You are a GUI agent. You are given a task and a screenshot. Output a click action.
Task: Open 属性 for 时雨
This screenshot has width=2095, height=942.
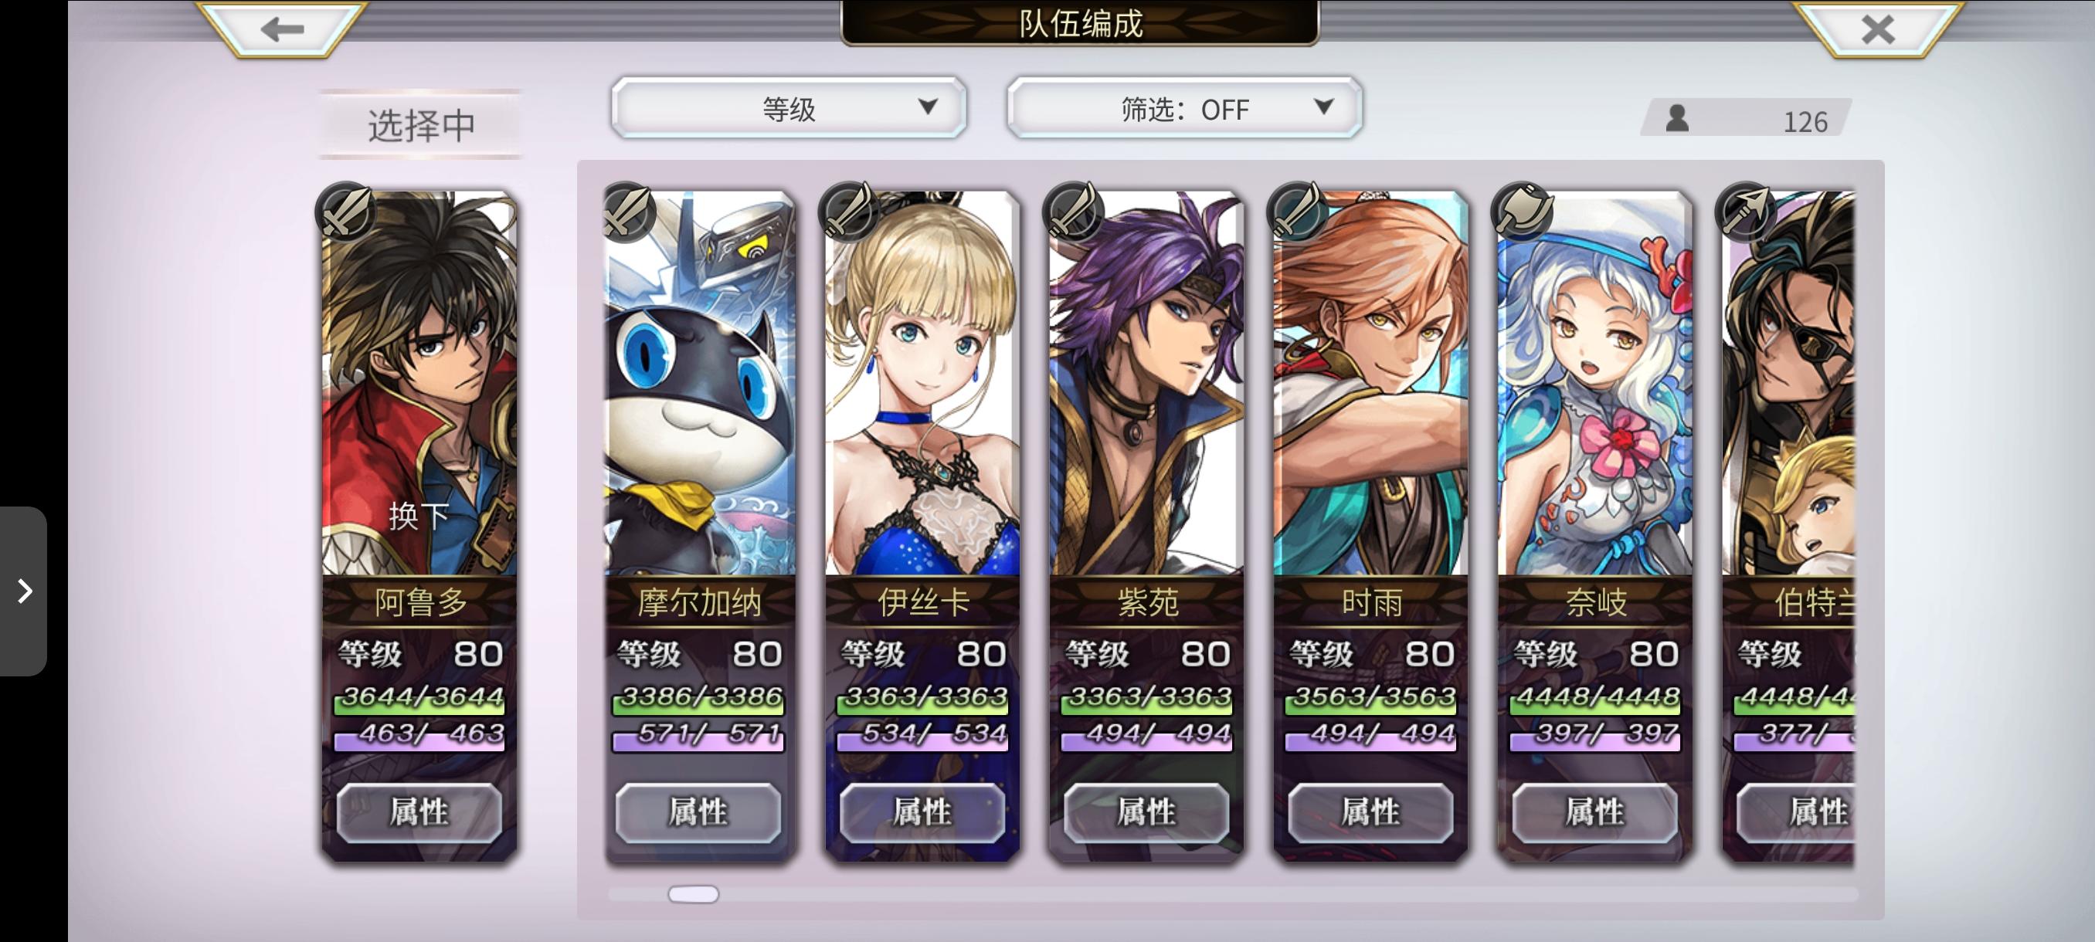[1370, 813]
